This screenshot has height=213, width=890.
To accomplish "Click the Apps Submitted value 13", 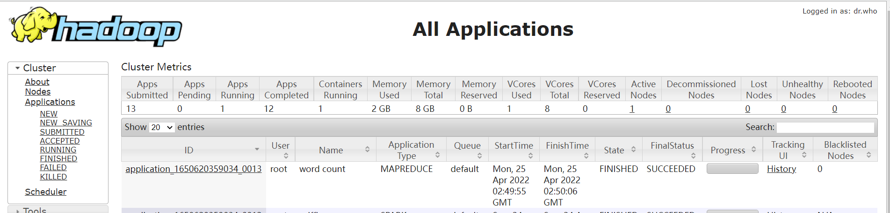I will pos(131,109).
